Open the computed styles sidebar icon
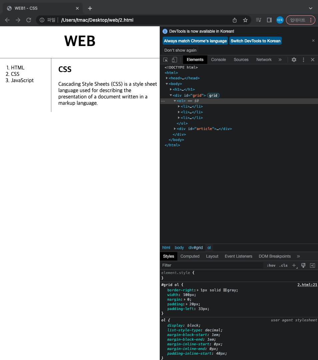Screen dimensions: 318x360 click(x=312, y=265)
